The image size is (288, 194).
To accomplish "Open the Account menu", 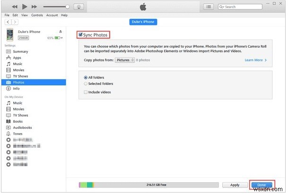I will tap(52, 15).
